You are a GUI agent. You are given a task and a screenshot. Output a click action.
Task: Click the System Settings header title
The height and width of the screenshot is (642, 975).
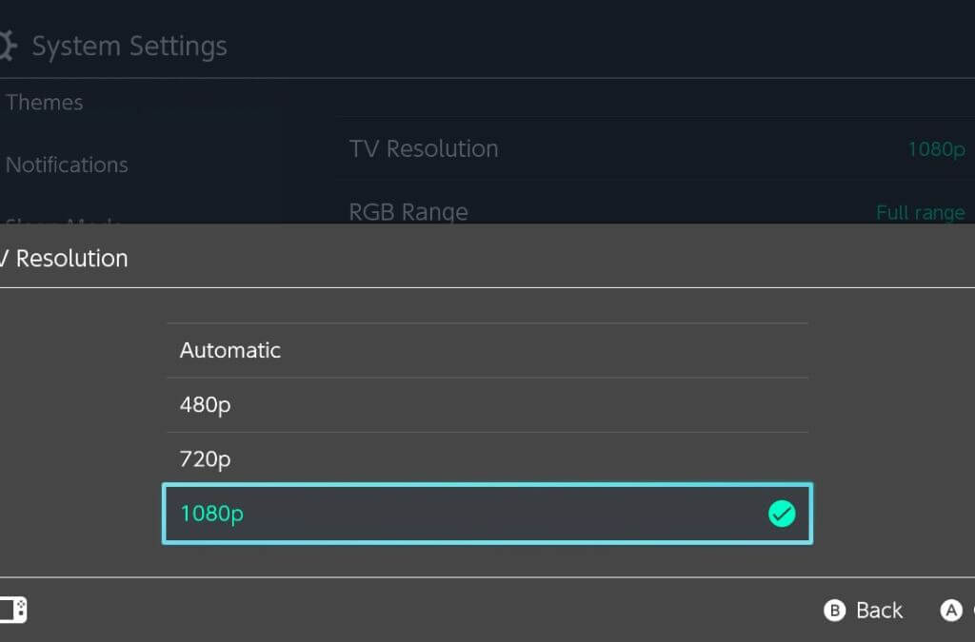[x=129, y=46]
